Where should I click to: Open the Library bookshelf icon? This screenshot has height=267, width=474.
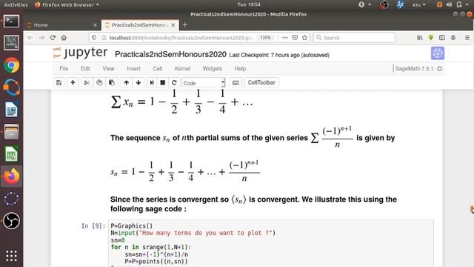click(420, 38)
